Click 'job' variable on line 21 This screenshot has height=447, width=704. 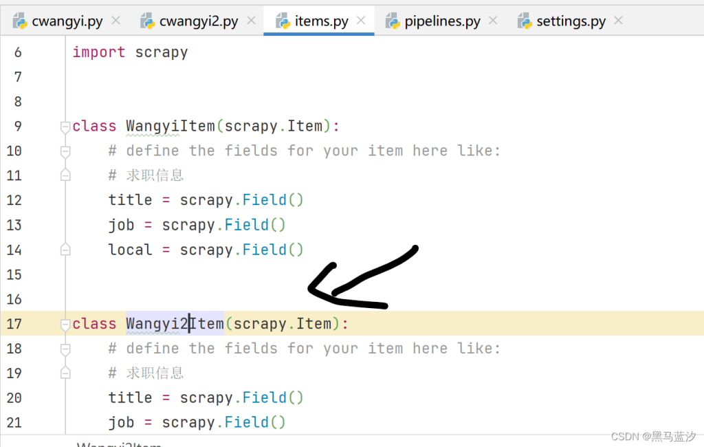pos(121,423)
